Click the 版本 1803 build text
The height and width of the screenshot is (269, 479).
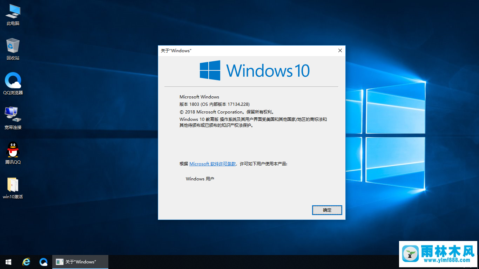click(x=215, y=104)
